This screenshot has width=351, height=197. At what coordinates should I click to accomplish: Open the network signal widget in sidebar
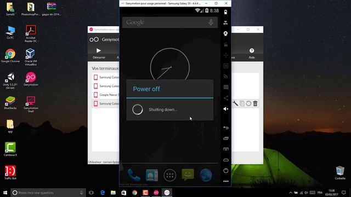[x=225, y=77]
